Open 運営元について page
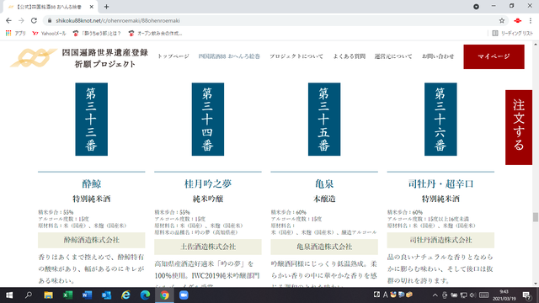The image size is (539, 303). tap(393, 56)
